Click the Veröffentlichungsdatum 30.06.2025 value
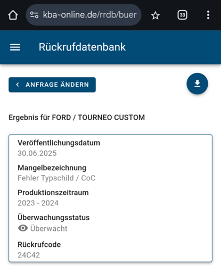The height and width of the screenshot is (266, 221). coord(37,153)
